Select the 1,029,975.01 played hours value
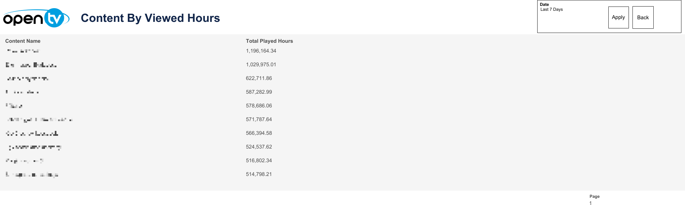This screenshot has width=685, height=205. coord(261,65)
